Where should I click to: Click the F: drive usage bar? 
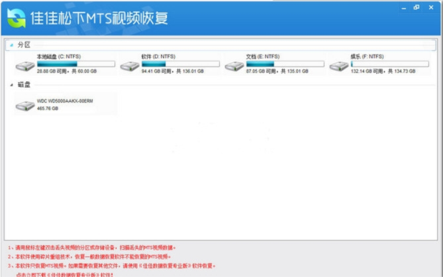point(390,64)
